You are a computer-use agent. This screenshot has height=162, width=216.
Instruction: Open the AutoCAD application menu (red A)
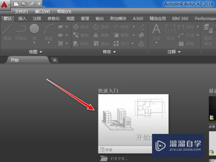tap(4, 5)
